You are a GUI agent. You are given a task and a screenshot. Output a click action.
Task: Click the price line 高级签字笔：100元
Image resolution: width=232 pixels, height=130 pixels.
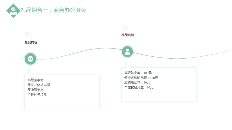pyautogui.click(x=138, y=73)
